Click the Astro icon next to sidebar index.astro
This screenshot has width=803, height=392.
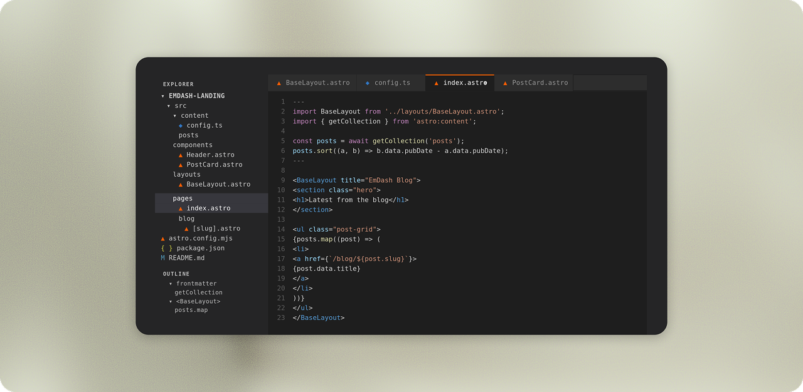pyautogui.click(x=181, y=209)
